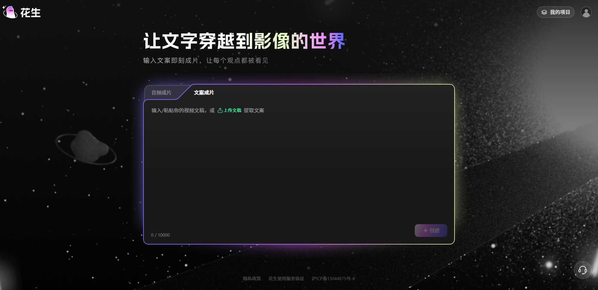This screenshot has height=290, width=598.
Task: Click the person silhouette inside the avatar circle
Action: pyautogui.click(x=586, y=12)
